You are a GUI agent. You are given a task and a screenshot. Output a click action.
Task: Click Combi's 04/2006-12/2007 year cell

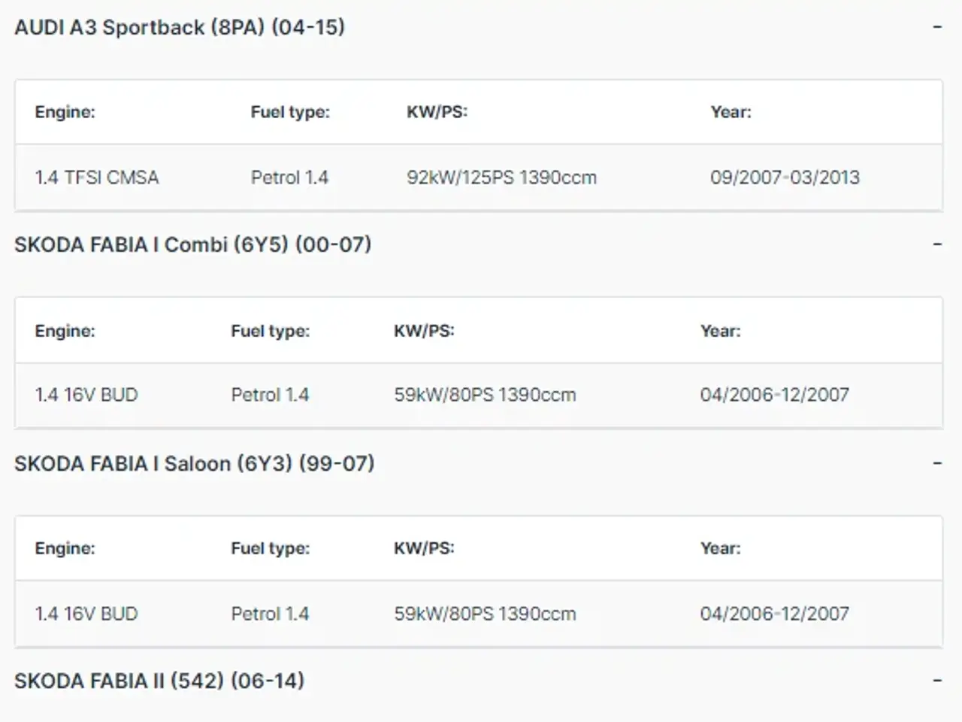[775, 395]
